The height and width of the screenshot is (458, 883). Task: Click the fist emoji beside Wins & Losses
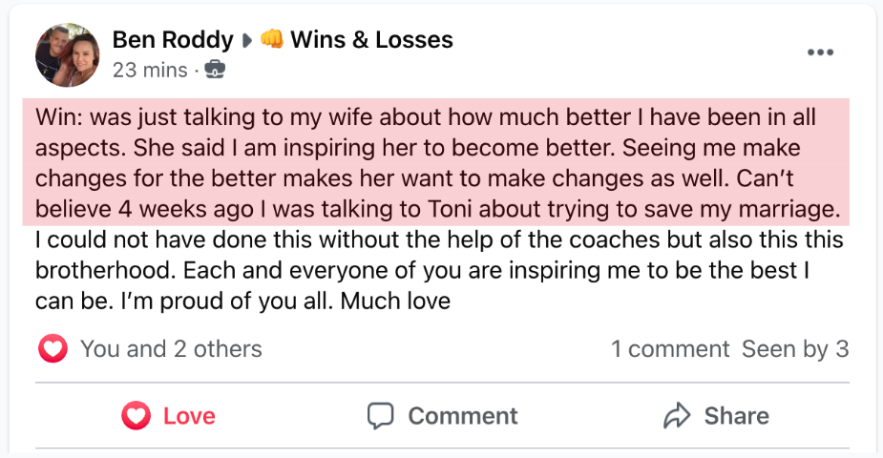coord(272,40)
